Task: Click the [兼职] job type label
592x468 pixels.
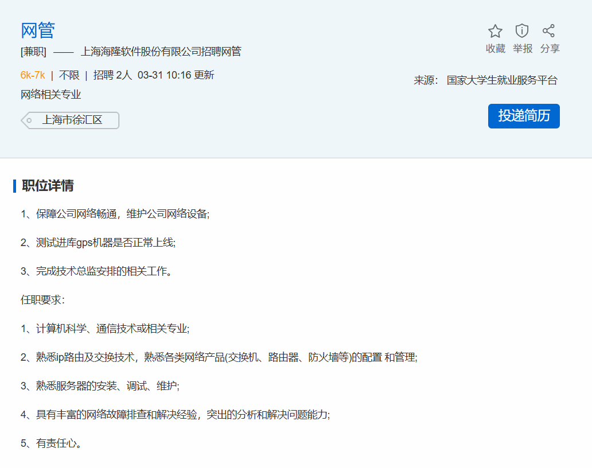Action: tap(33, 52)
